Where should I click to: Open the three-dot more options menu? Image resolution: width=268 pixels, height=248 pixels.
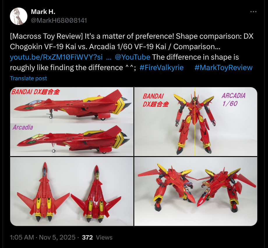pos(253,12)
